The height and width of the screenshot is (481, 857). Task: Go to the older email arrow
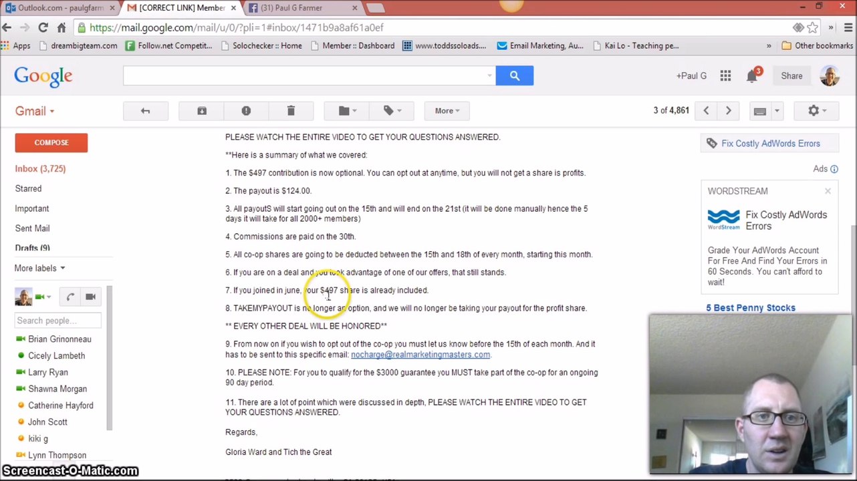(728, 111)
